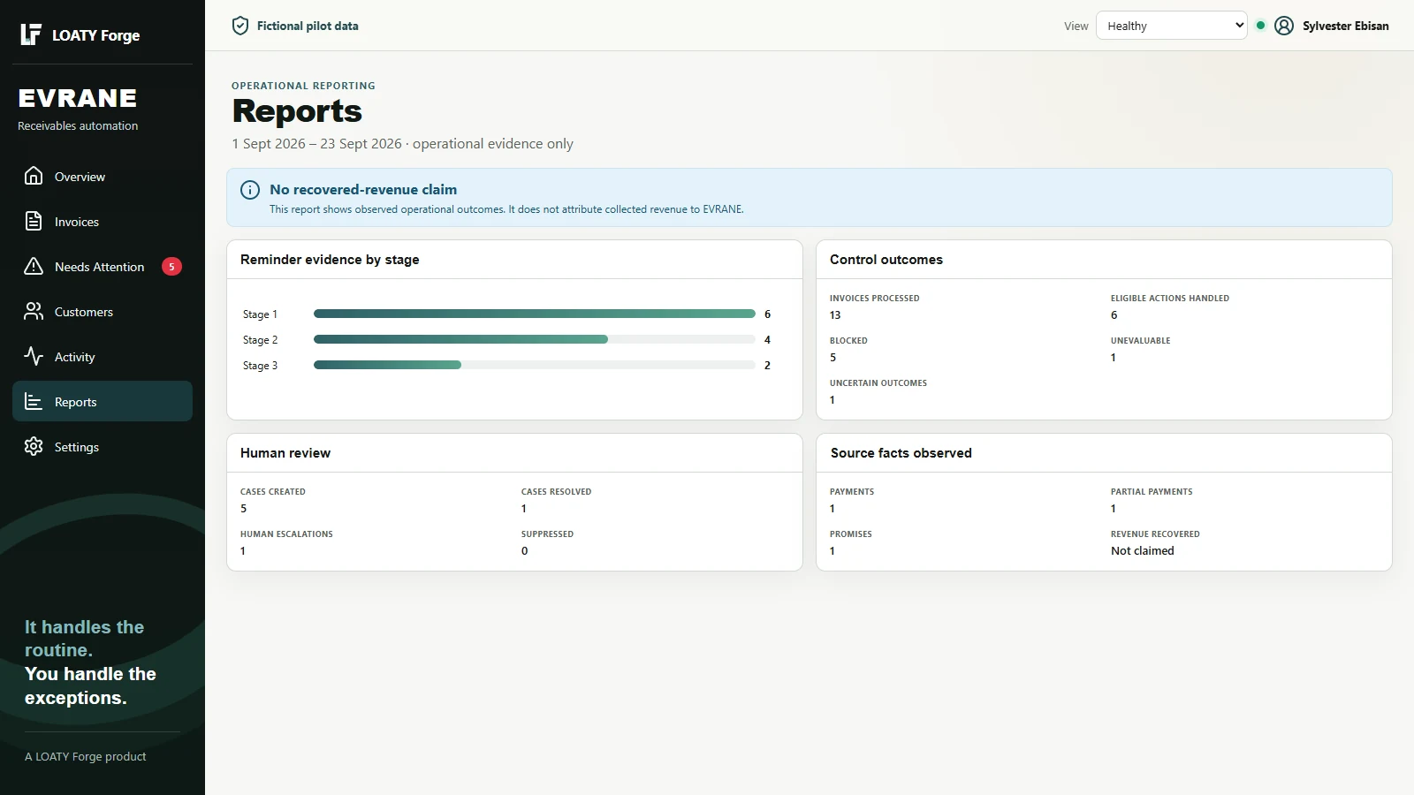Click the Blocked label
Screen dimensions: 1414x795
click(x=848, y=340)
